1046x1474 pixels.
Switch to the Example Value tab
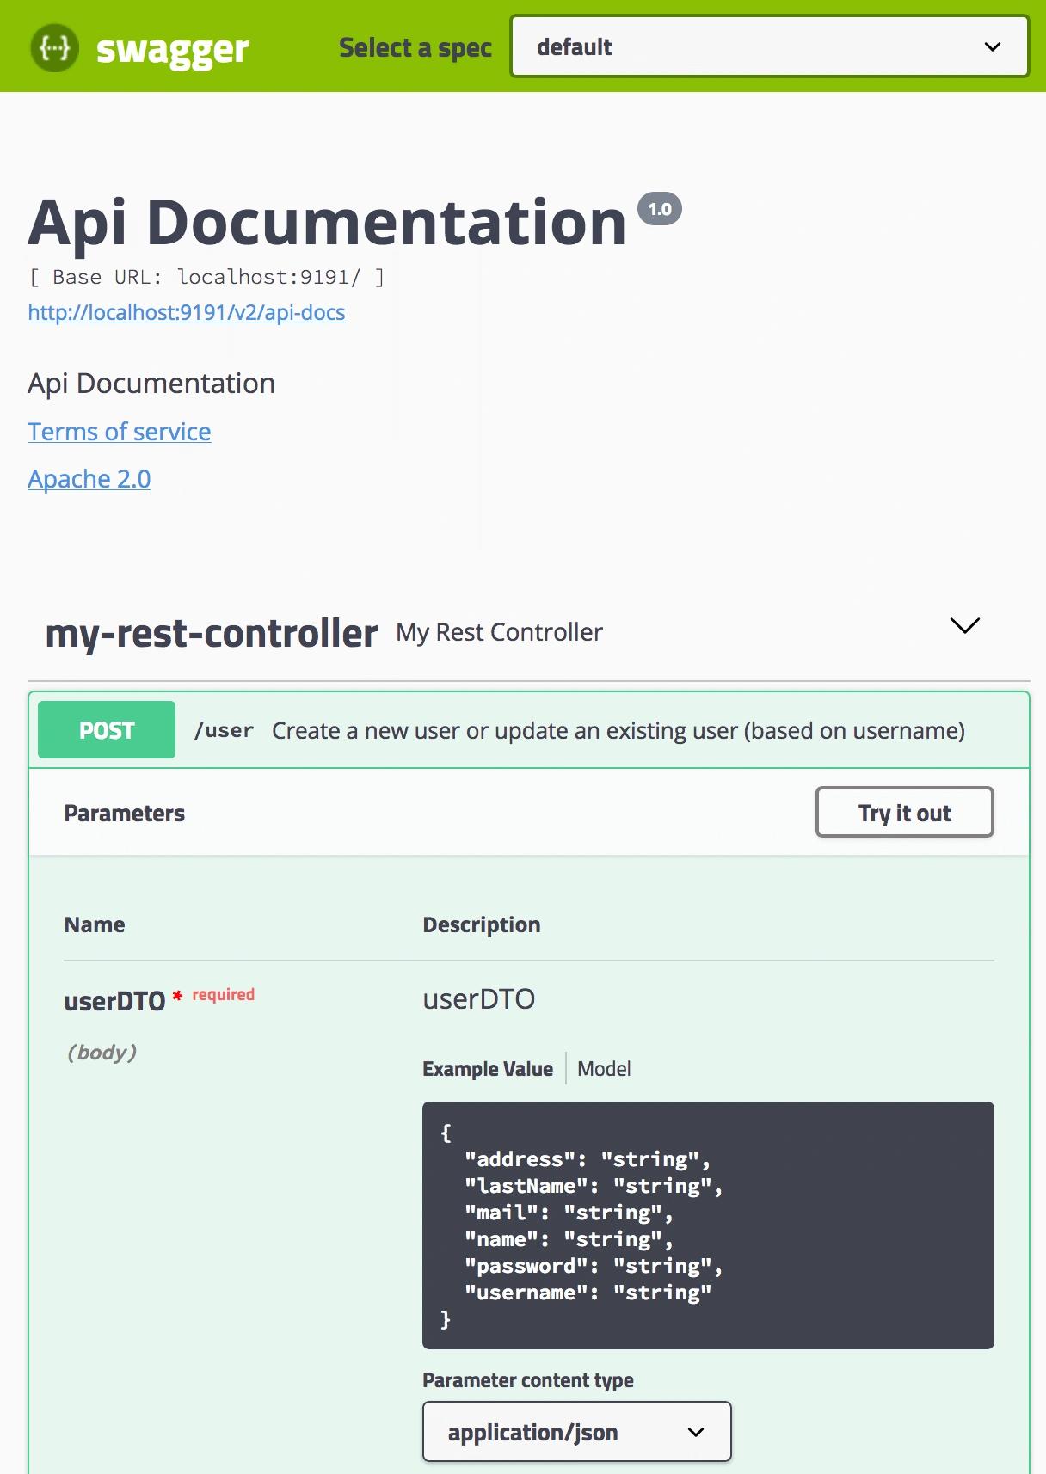click(488, 1069)
